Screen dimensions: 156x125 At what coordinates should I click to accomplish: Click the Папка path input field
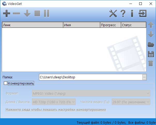tap(91, 77)
